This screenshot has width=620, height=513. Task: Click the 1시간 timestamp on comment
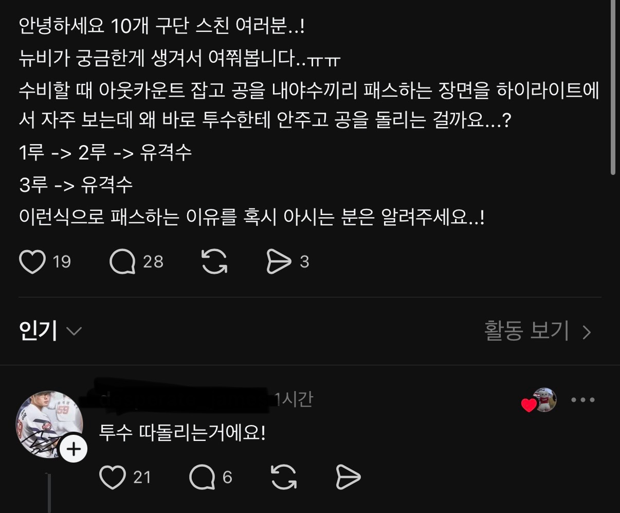tap(294, 399)
